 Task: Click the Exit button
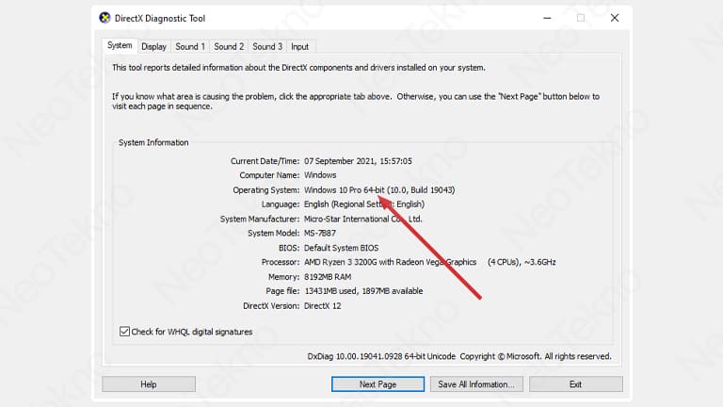click(575, 384)
